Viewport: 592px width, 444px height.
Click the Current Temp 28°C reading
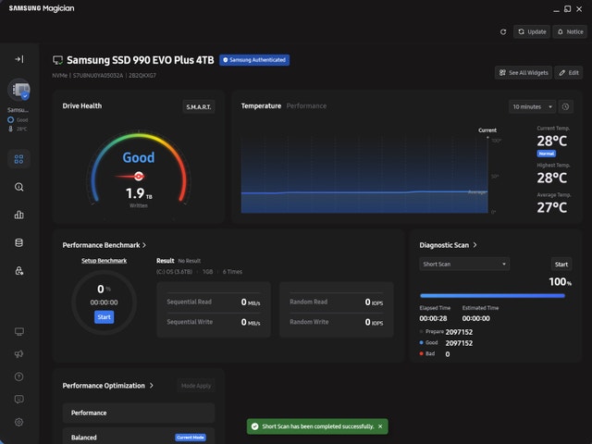[552, 142]
